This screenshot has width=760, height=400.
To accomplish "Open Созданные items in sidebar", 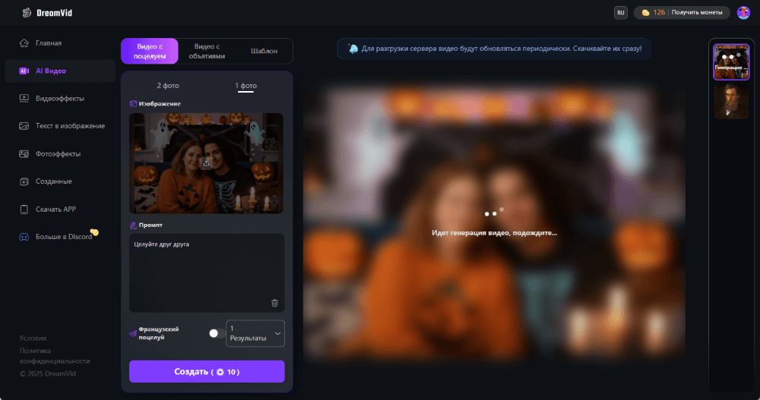I will 53,181.
